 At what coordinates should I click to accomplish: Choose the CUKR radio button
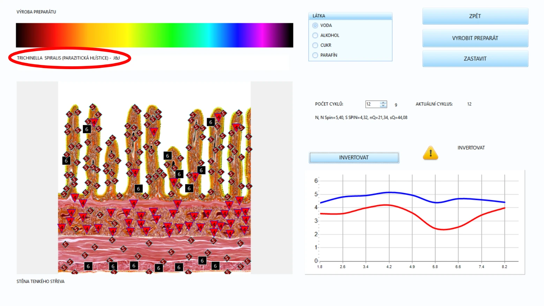(315, 45)
